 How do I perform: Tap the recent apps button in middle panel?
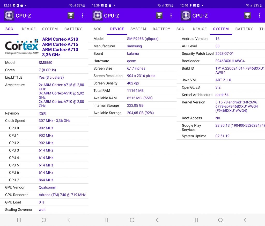[x=107, y=220]
